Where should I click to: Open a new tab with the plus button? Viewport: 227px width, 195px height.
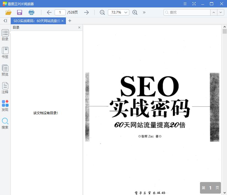click(x=70, y=21)
